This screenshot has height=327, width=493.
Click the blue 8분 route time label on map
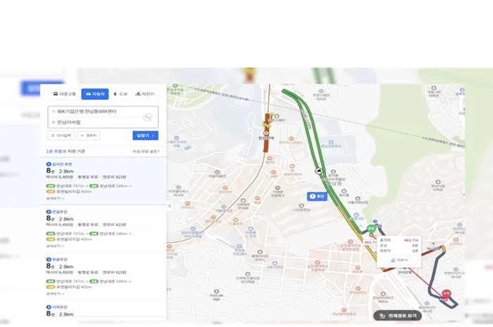click(x=317, y=196)
